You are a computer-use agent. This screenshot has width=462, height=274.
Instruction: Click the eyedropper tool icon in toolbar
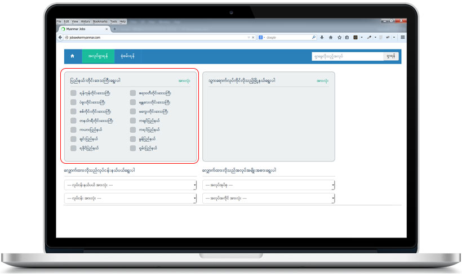tap(369, 37)
